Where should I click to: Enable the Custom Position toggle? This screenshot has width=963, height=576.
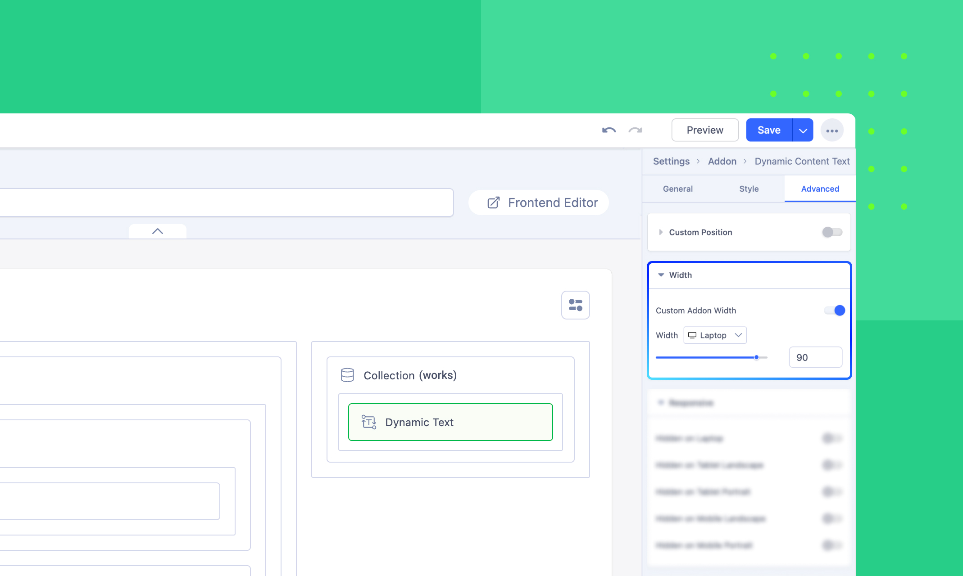(831, 232)
